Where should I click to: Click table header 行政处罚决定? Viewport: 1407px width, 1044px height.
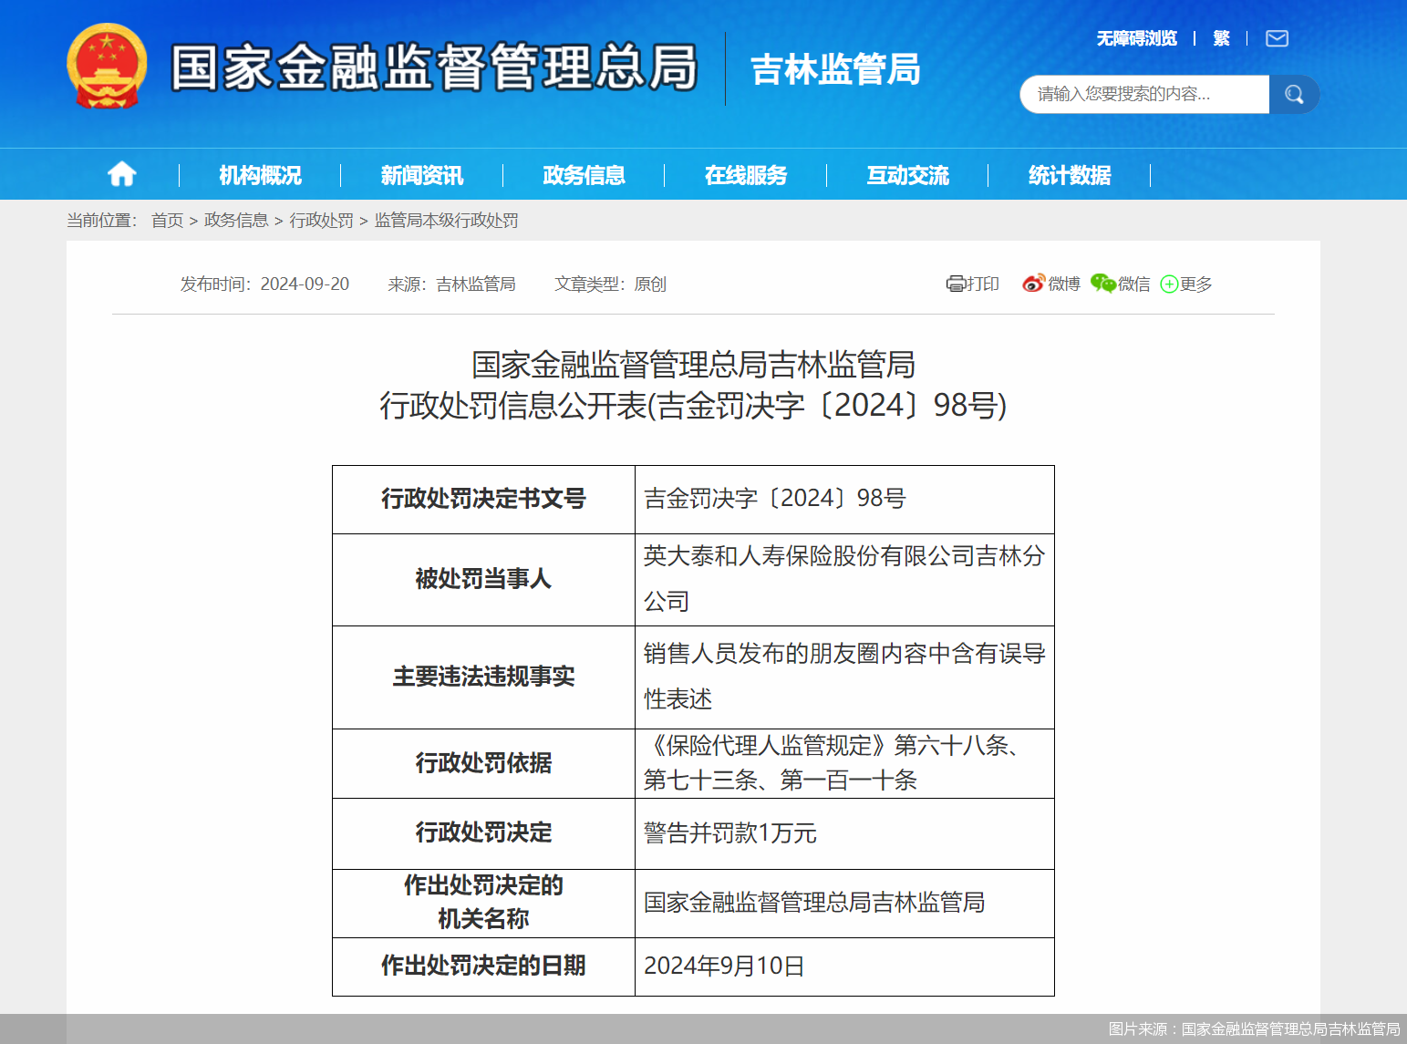(483, 832)
